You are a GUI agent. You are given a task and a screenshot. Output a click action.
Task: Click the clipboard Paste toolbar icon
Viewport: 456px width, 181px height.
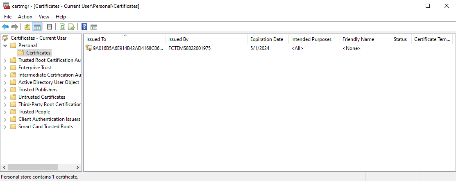point(50,27)
